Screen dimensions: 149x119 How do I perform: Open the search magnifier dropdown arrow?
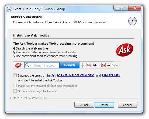pyautogui.click(x=31, y=65)
